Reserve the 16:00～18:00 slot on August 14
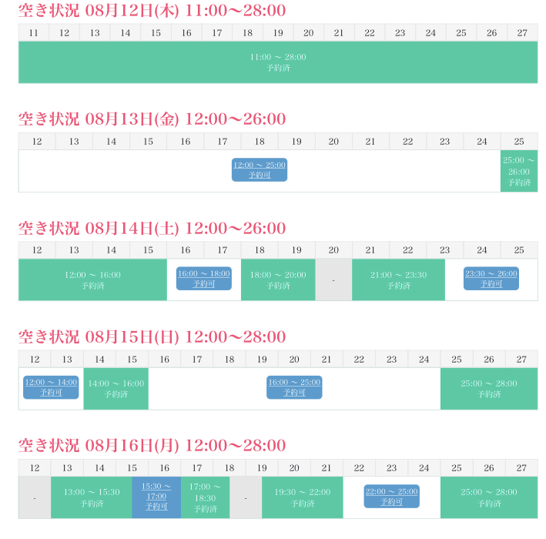Screen dimensions: 546x539 204,279
